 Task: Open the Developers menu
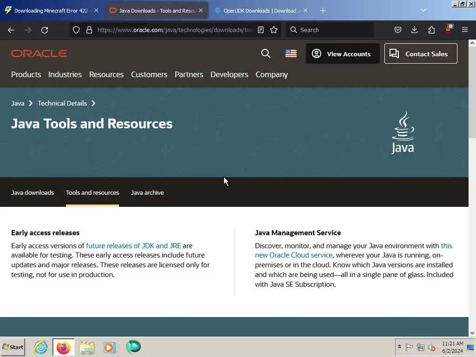229,74
